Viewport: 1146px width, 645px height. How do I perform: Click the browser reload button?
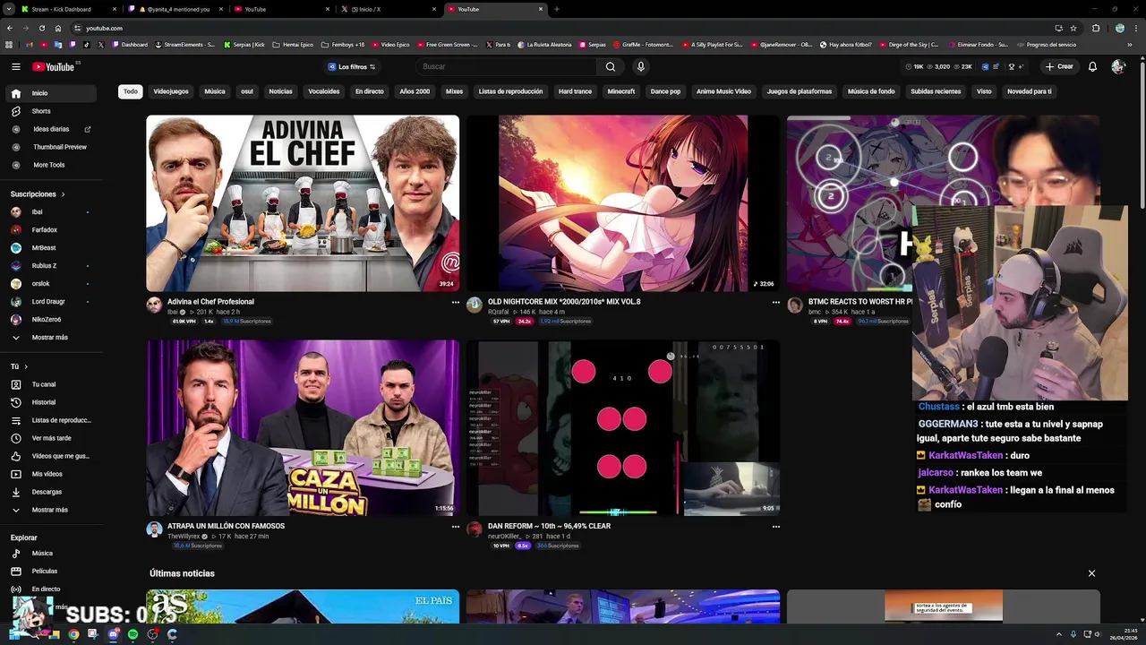coord(42,28)
